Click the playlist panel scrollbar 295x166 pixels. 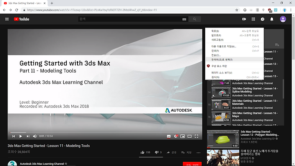point(283,89)
